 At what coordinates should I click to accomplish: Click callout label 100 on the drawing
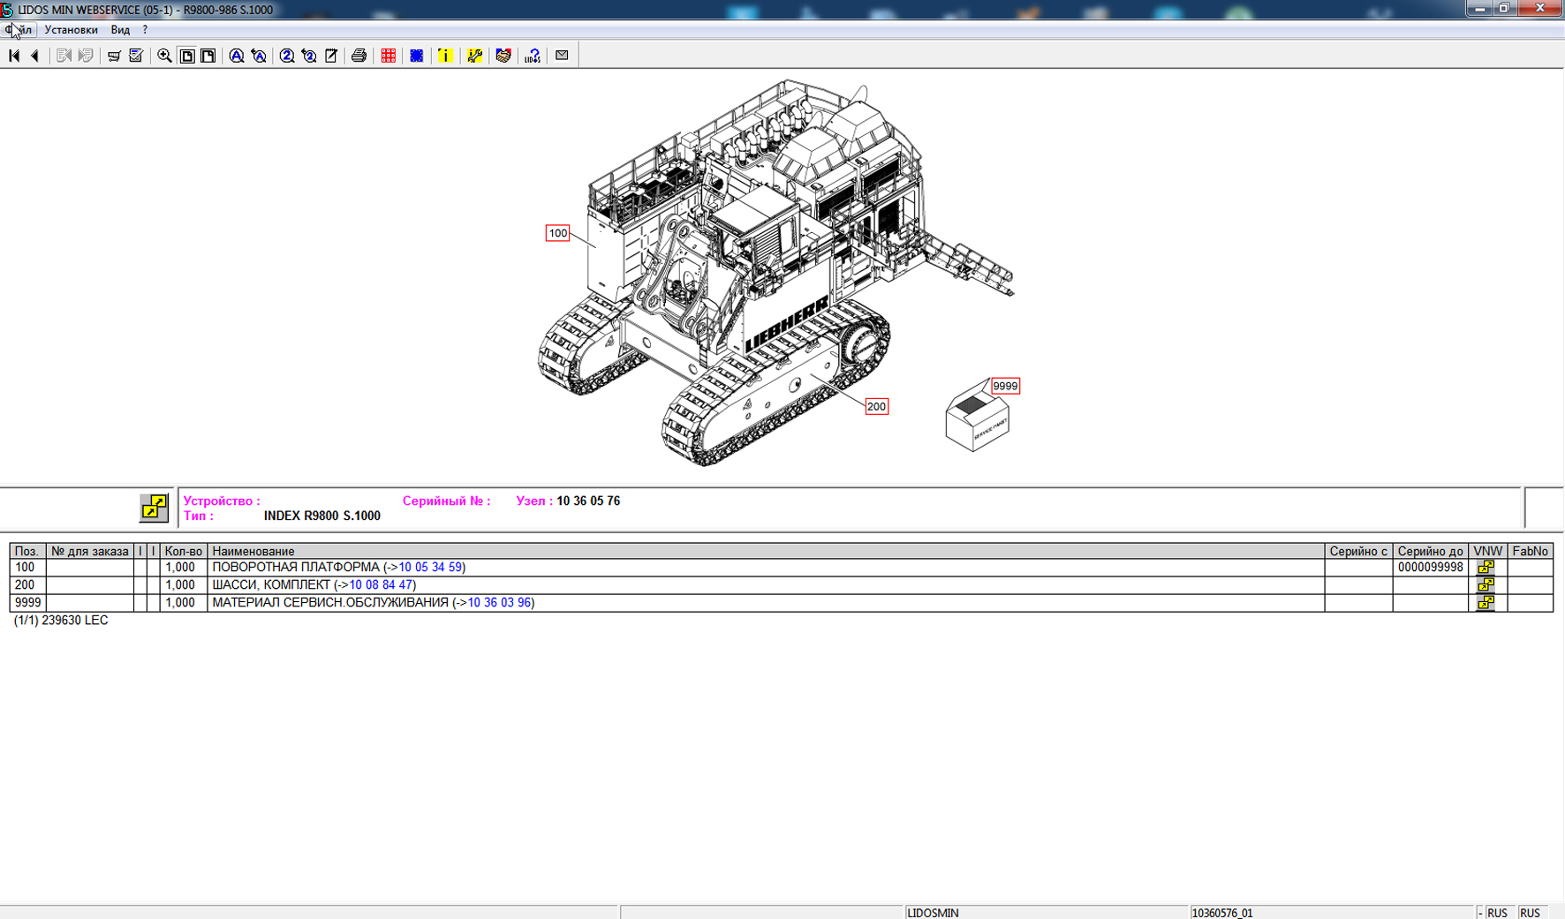557,234
